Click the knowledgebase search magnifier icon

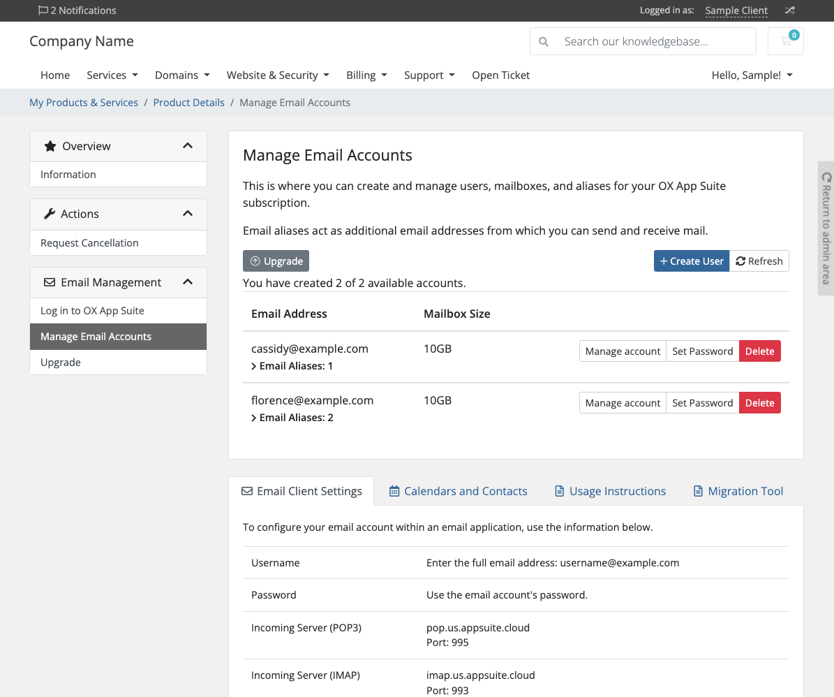pyautogui.click(x=544, y=41)
